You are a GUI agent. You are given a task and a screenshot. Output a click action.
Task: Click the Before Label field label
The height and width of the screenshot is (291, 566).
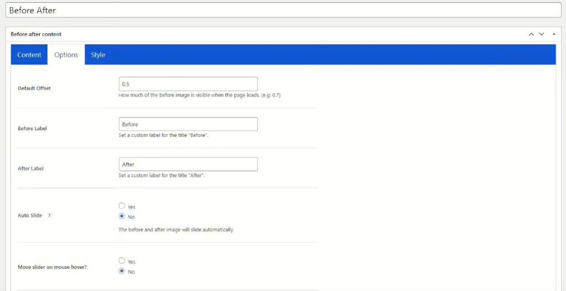click(x=33, y=128)
